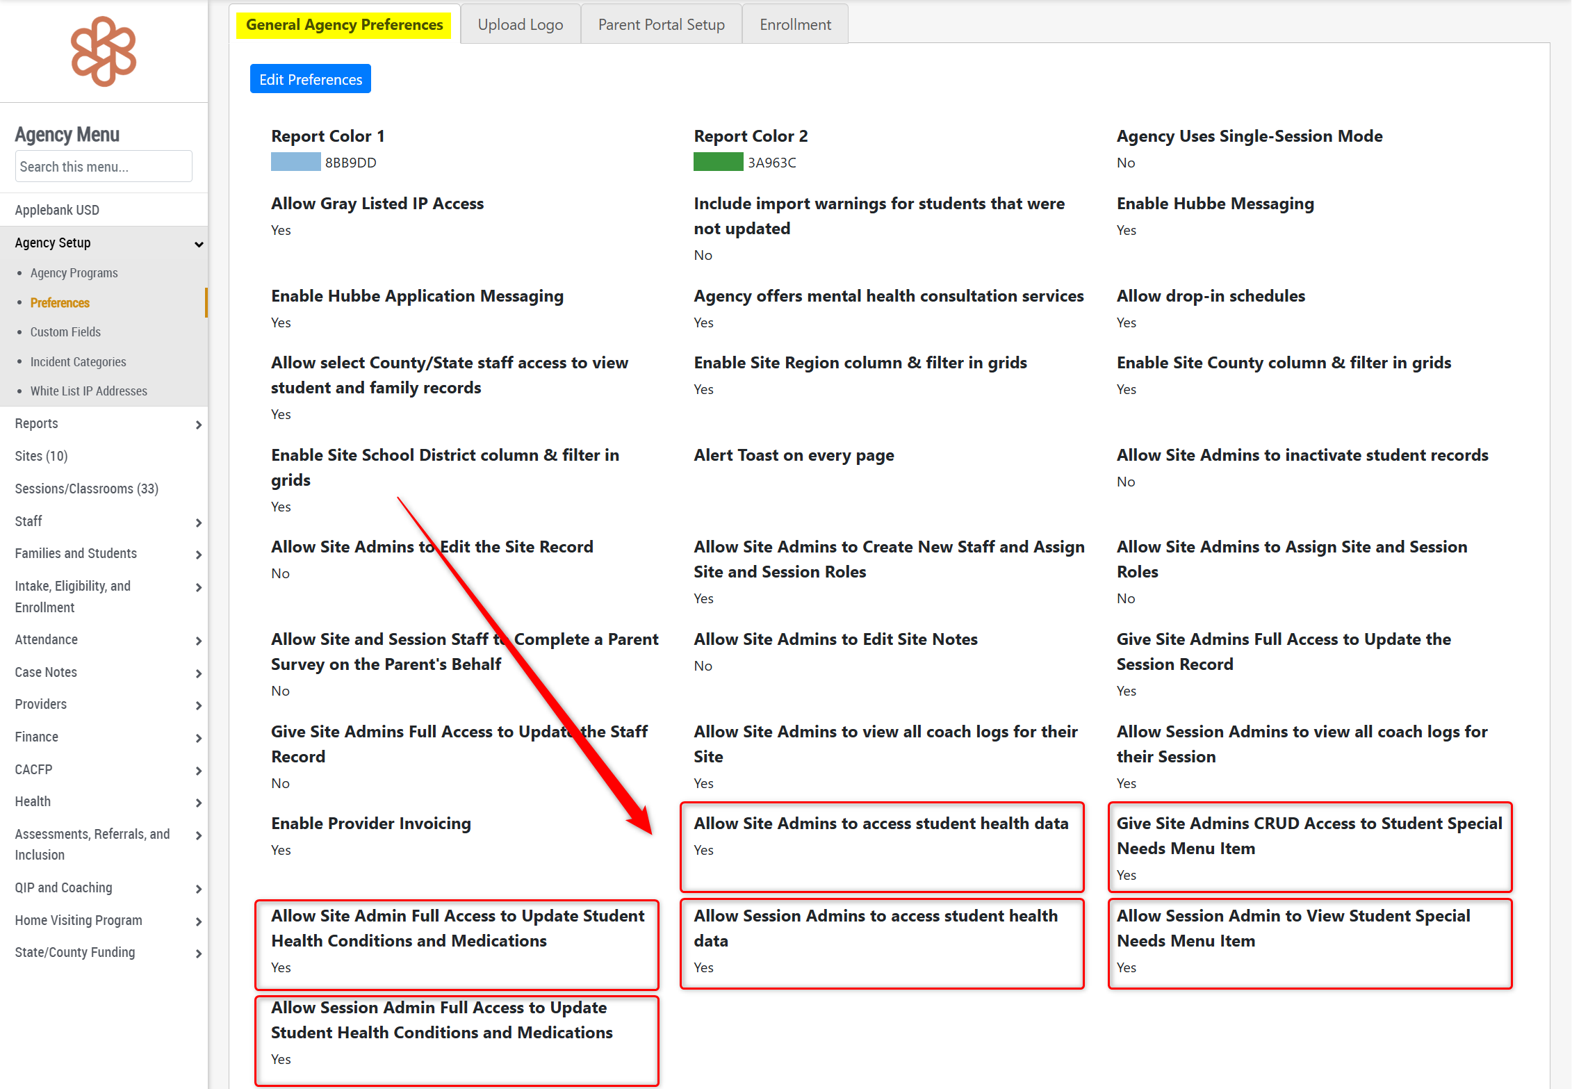Click the Search this menu field
The image size is (1572, 1089).
(104, 167)
